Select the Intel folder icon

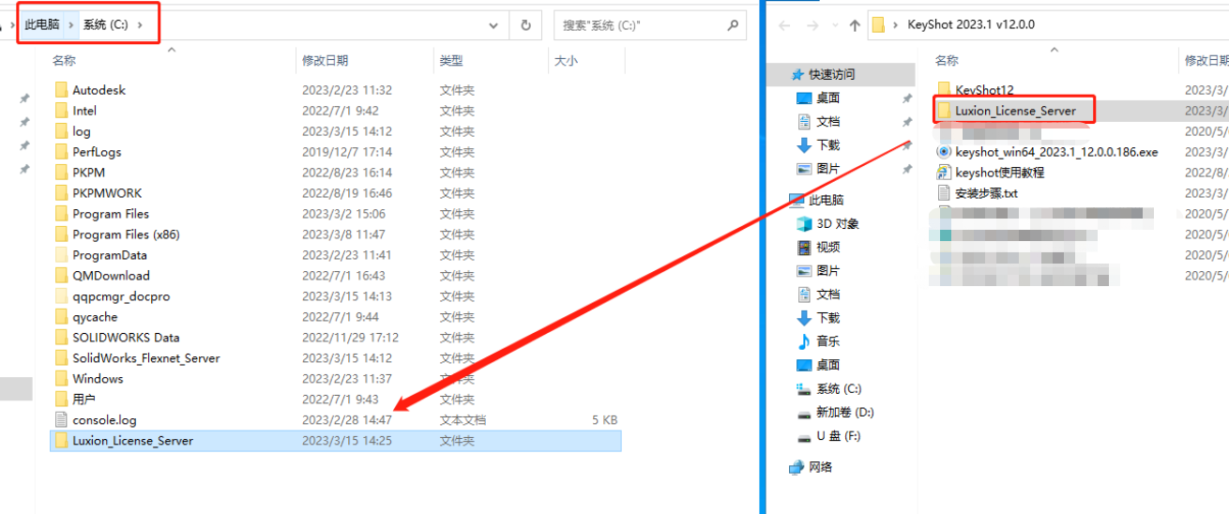pyautogui.click(x=62, y=111)
